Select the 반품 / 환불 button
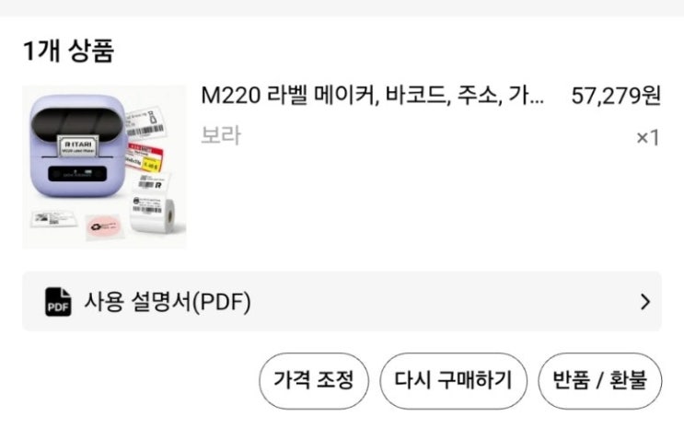This screenshot has width=684, height=428. click(x=600, y=380)
